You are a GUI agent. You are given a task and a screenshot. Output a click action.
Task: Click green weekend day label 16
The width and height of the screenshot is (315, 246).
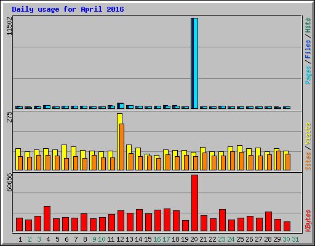point(157,239)
